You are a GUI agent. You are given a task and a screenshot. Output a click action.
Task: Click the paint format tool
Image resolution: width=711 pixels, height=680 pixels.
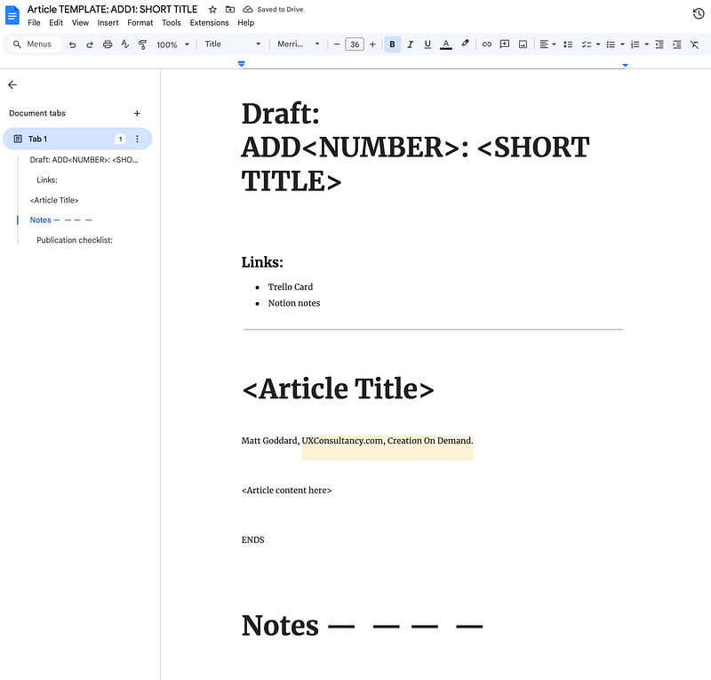pyautogui.click(x=142, y=44)
